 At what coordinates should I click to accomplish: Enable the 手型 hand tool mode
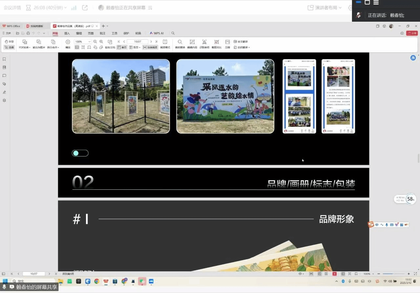(9, 42)
